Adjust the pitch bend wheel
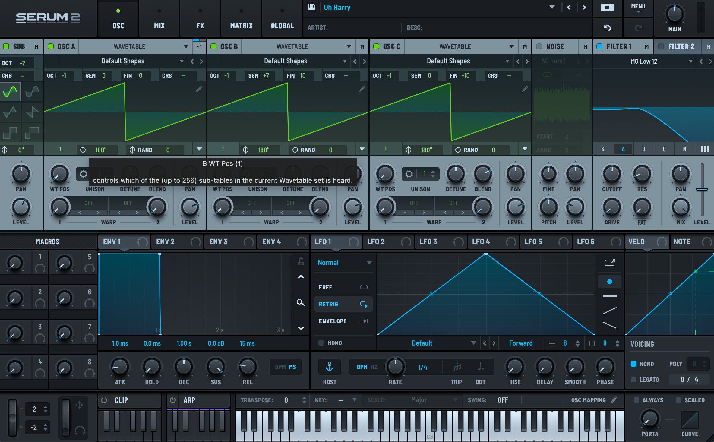 (12, 417)
